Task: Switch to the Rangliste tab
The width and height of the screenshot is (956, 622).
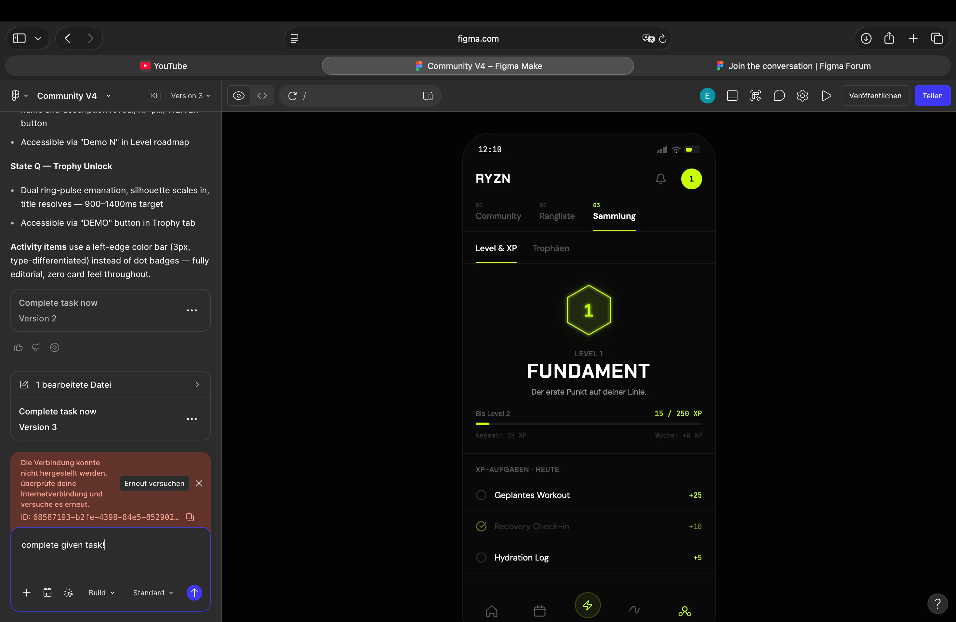Action: 557,212
